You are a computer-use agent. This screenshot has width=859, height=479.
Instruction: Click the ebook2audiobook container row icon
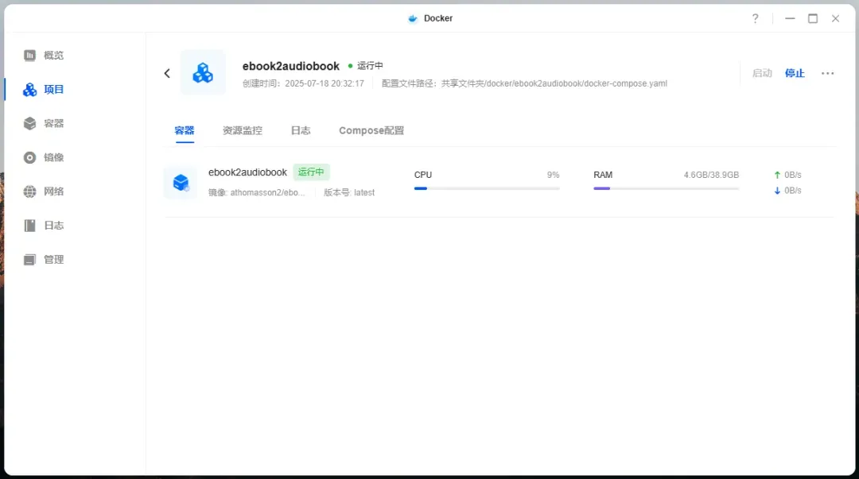[x=181, y=183]
